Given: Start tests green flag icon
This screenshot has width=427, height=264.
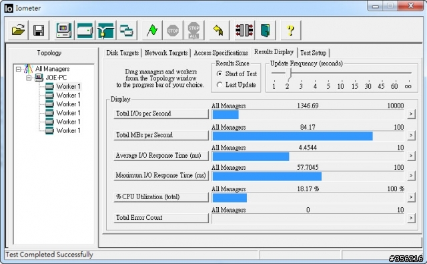Looking at the screenshot, I should pos(151,30).
